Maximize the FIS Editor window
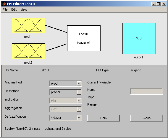The image size is (168, 138). [159, 4]
